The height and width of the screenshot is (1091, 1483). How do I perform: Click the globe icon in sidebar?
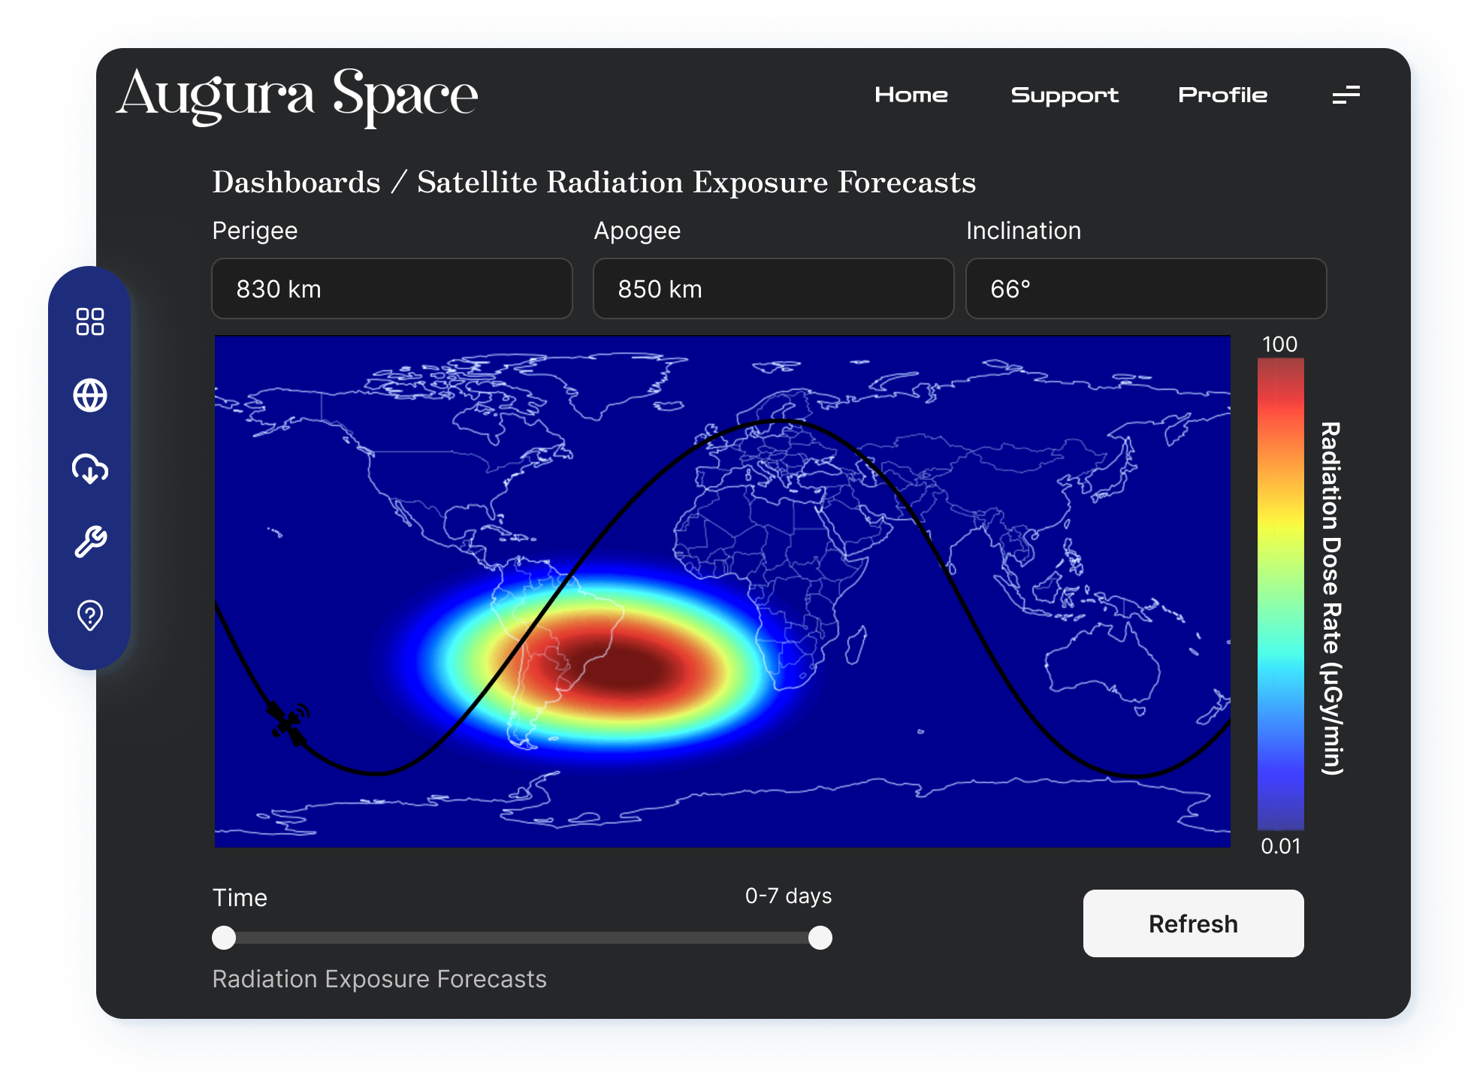click(x=90, y=395)
